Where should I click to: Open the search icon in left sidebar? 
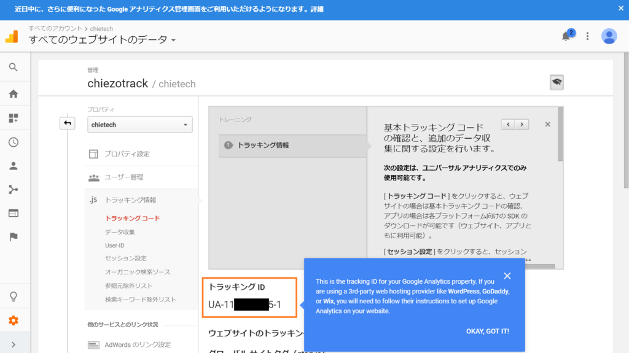click(14, 67)
